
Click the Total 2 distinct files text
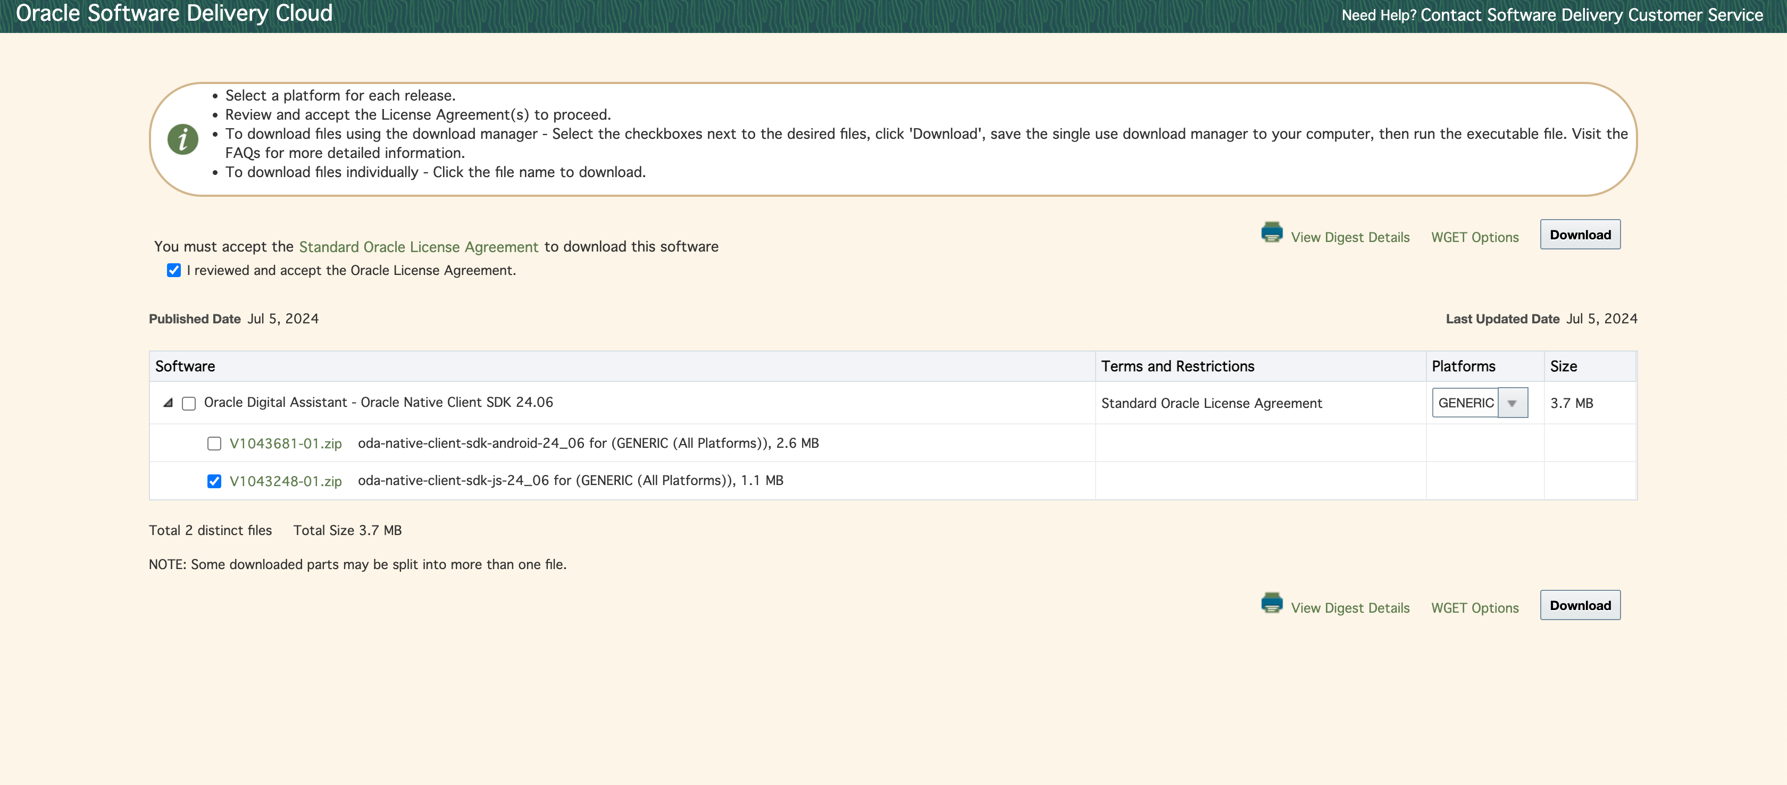pyautogui.click(x=210, y=530)
